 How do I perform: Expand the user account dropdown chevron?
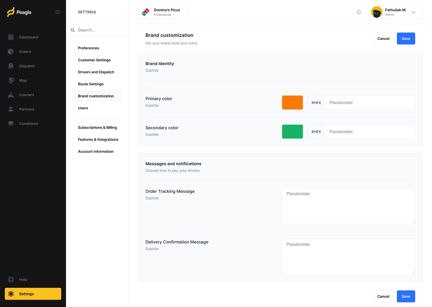tap(414, 12)
